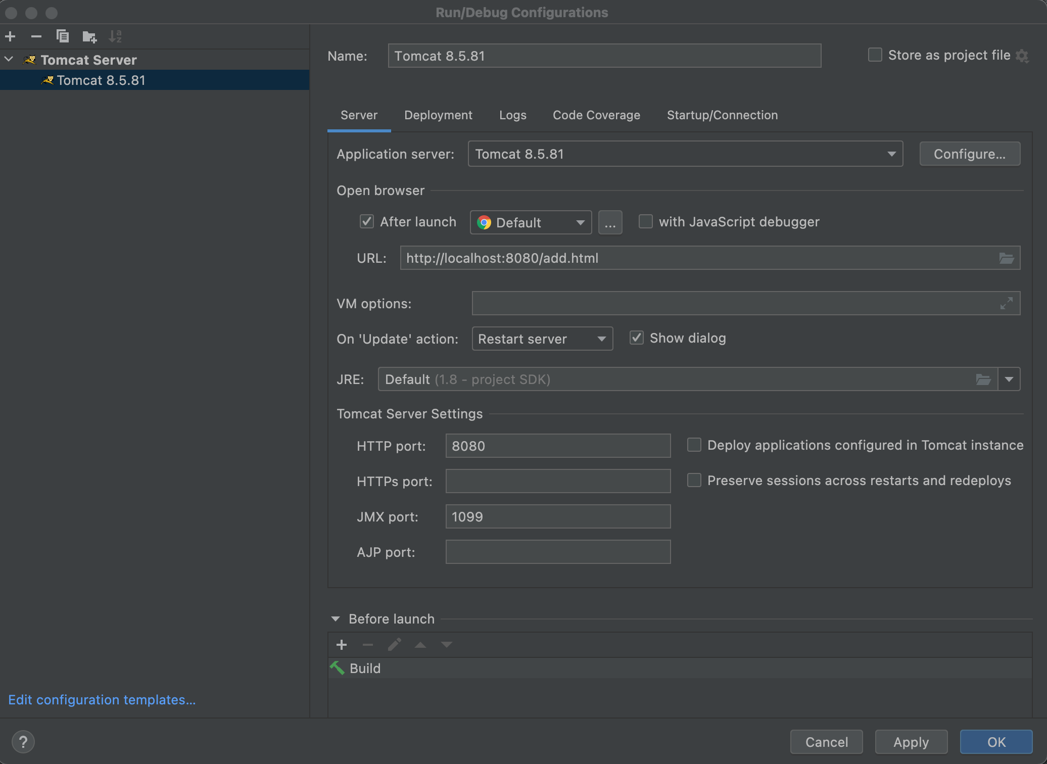1047x764 pixels.
Task: Click Cancel button
Action: click(x=826, y=742)
